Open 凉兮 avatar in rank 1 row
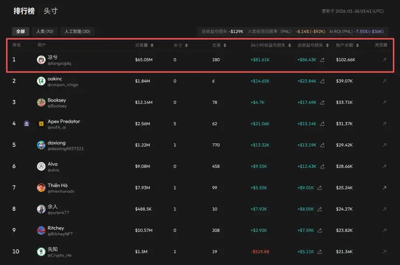The width and height of the screenshot is (400, 265). (x=41, y=60)
